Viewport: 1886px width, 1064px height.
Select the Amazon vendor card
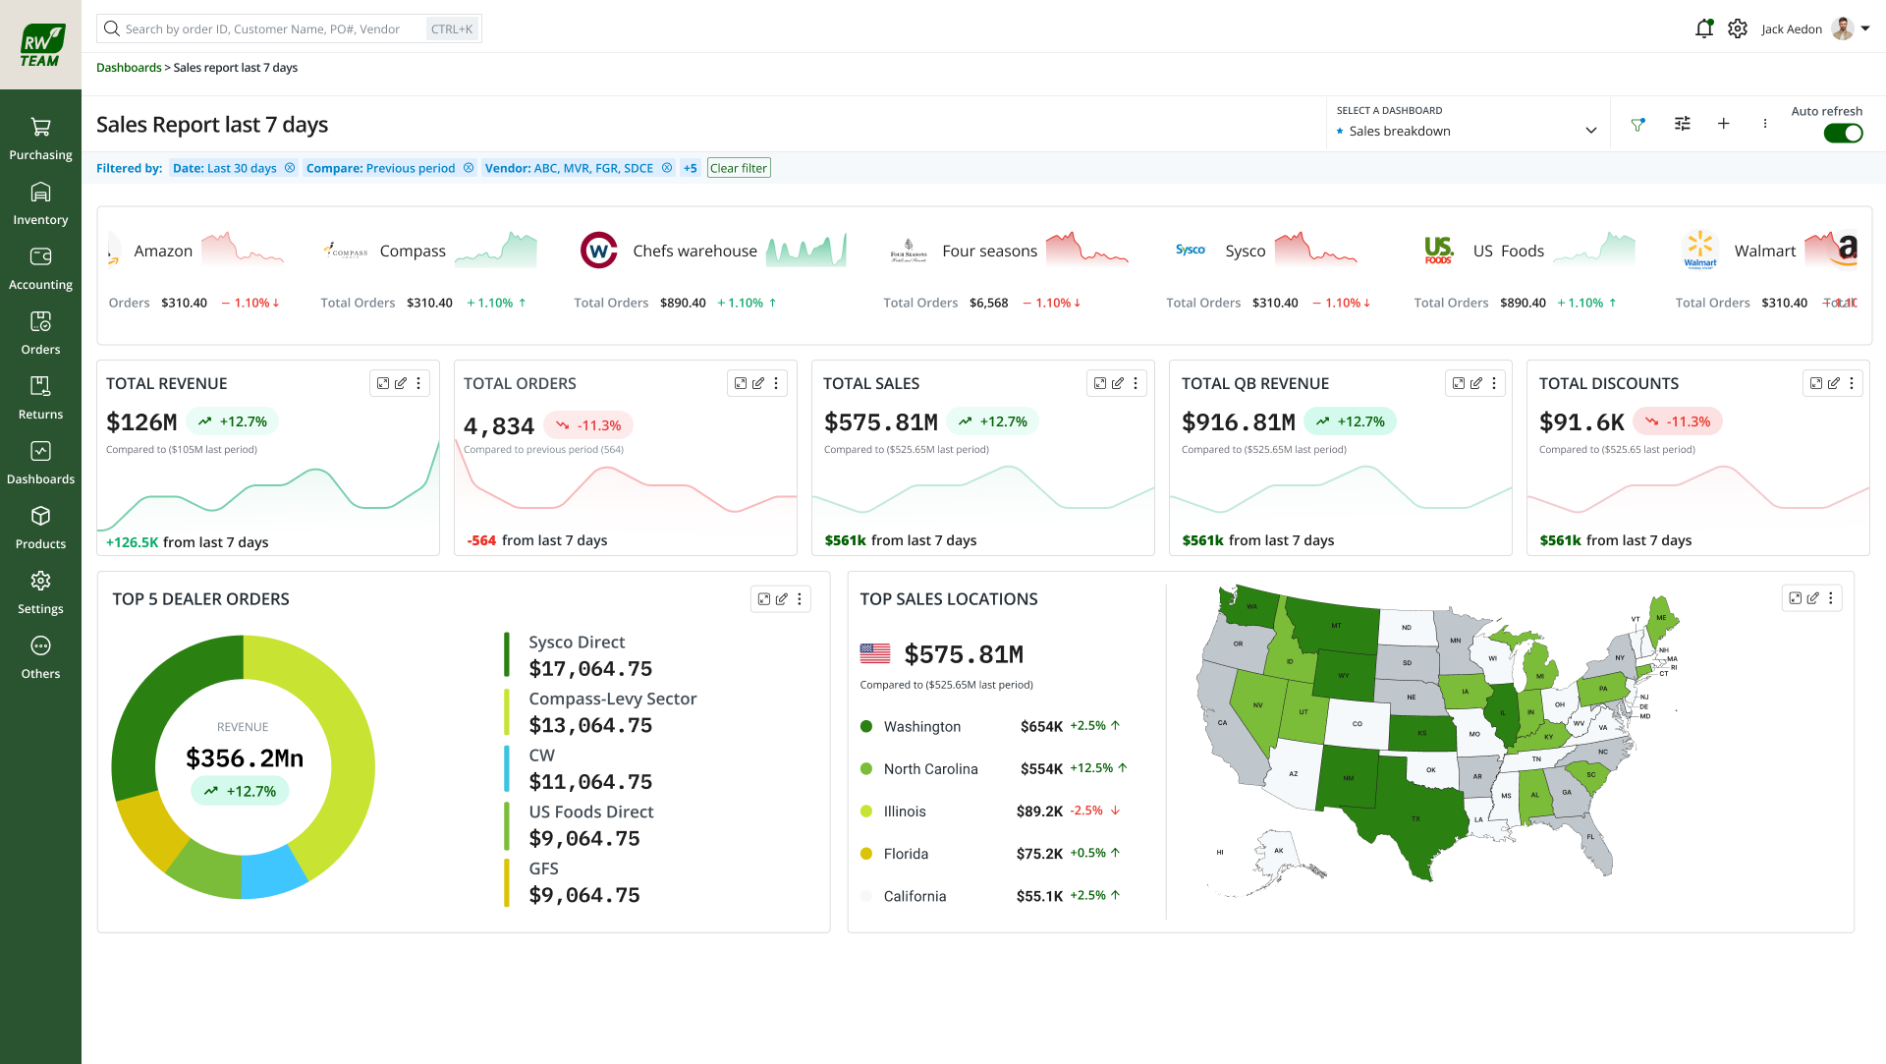tap(196, 272)
